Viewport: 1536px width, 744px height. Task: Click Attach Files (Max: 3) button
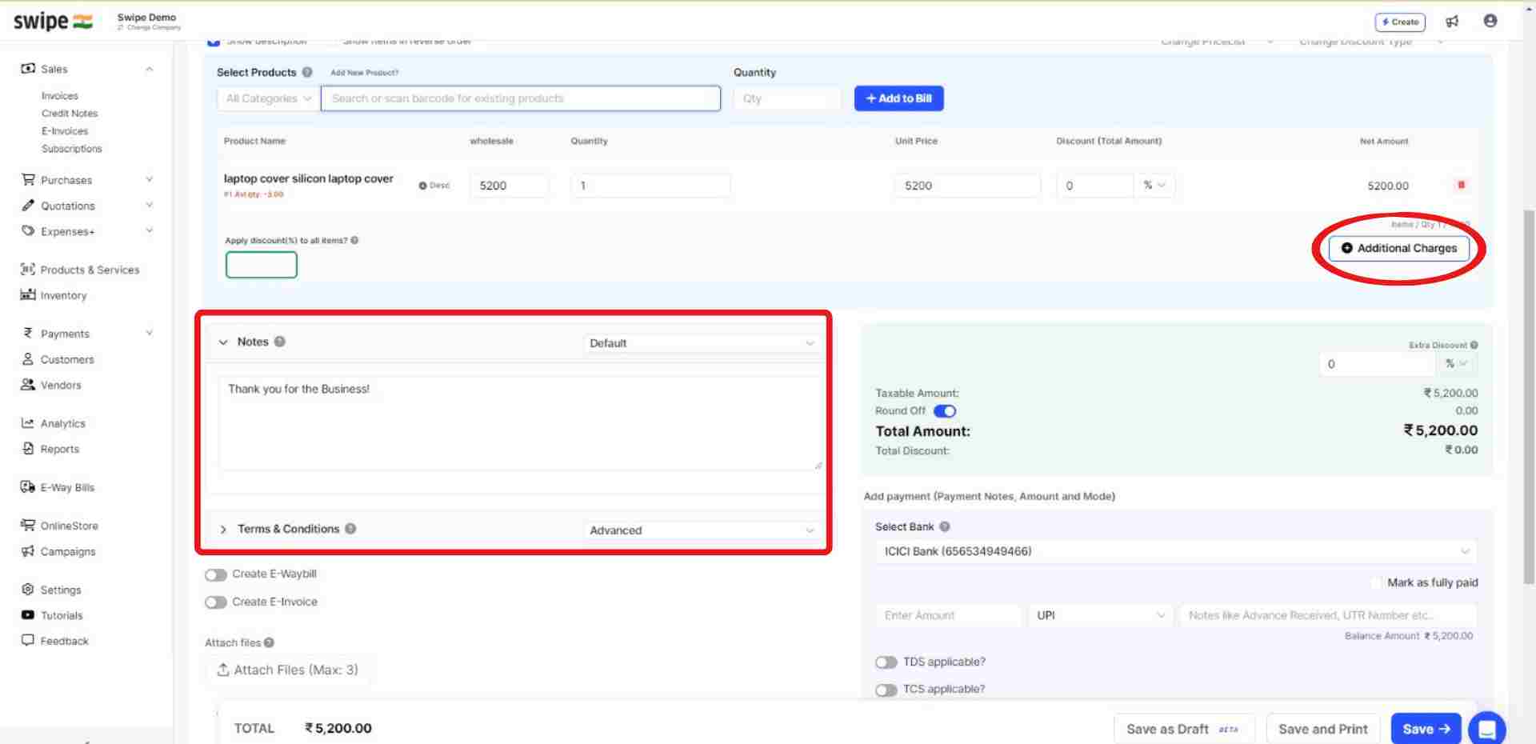(x=288, y=670)
